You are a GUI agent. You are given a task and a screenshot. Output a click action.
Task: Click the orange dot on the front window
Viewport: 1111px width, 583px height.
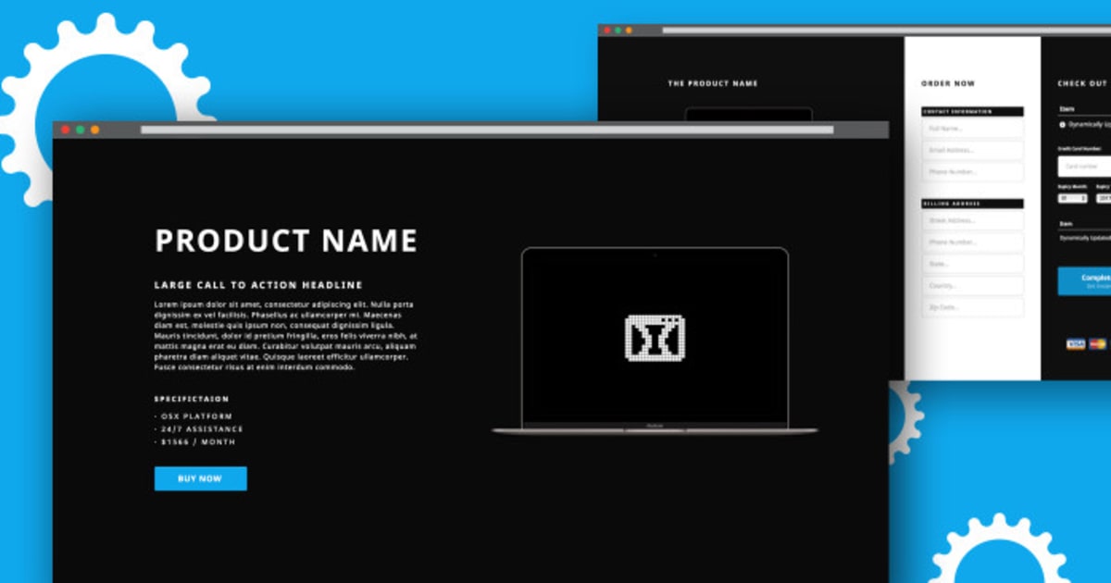[x=94, y=130]
